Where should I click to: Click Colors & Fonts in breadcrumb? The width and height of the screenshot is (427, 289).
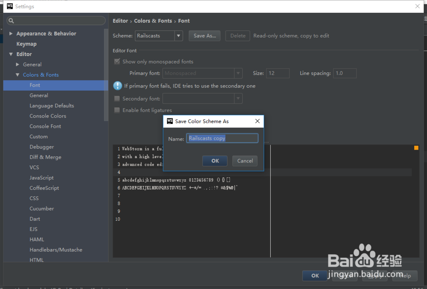[153, 21]
